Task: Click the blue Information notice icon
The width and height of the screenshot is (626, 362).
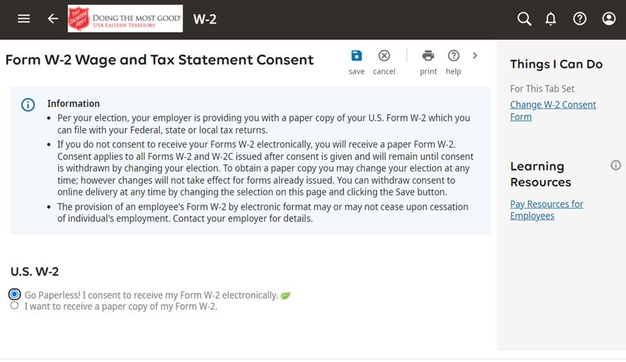Action: point(28,105)
